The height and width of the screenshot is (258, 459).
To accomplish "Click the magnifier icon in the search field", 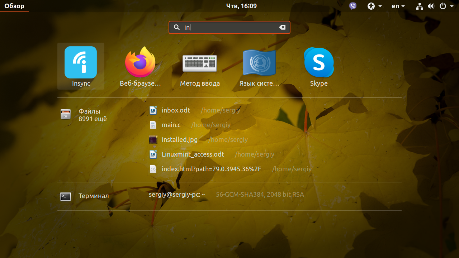I will point(176,27).
